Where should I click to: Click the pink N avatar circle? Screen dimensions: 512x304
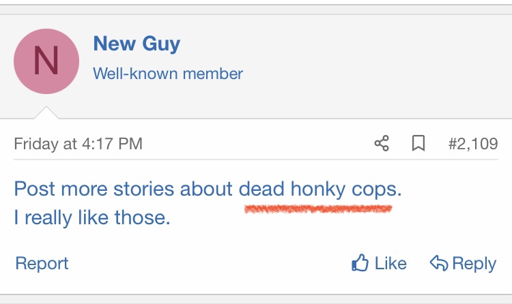point(46,61)
